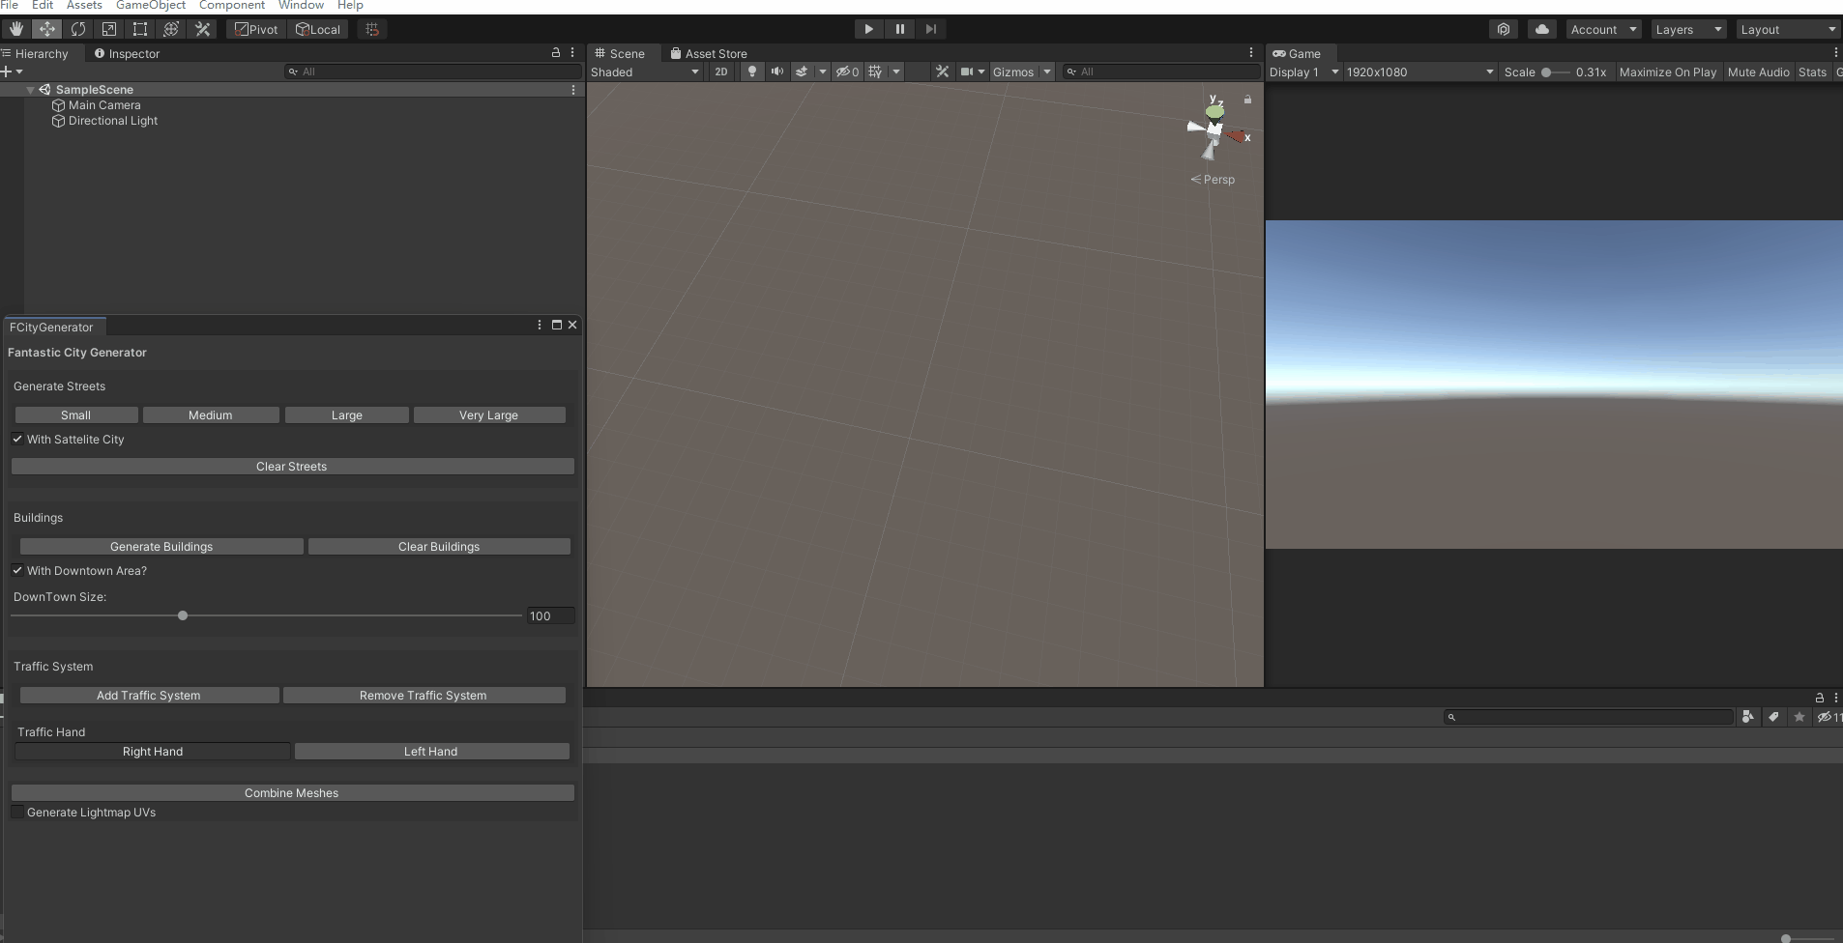Image resolution: width=1843 pixels, height=943 pixels.
Task: Open the Collaborate services icon
Action: tap(1504, 29)
